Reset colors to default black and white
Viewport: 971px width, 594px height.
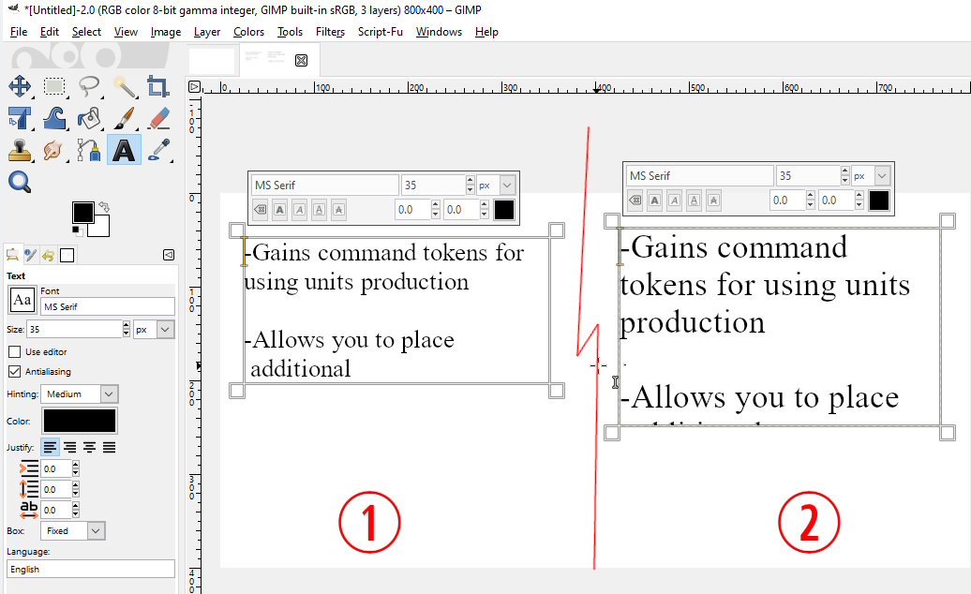tap(77, 231)
